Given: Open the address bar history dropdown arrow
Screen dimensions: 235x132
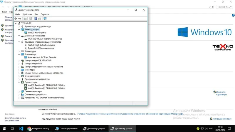Looking at the screenshot, I should pos(209,7).
